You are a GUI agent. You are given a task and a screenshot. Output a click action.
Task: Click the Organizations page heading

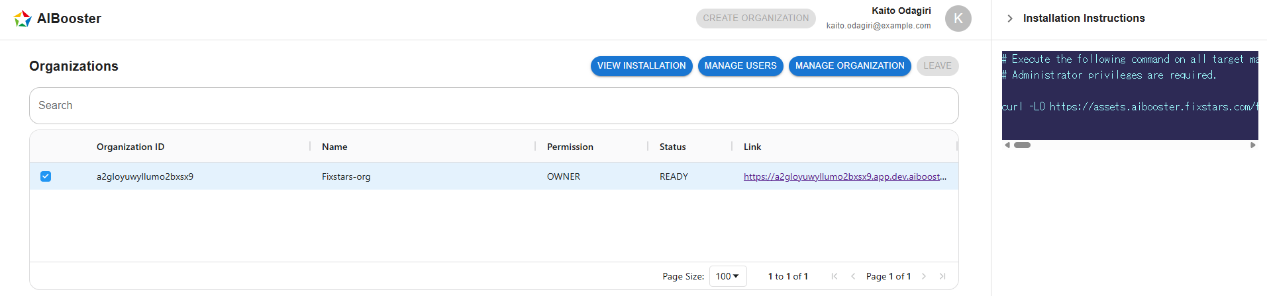[74, 66]
